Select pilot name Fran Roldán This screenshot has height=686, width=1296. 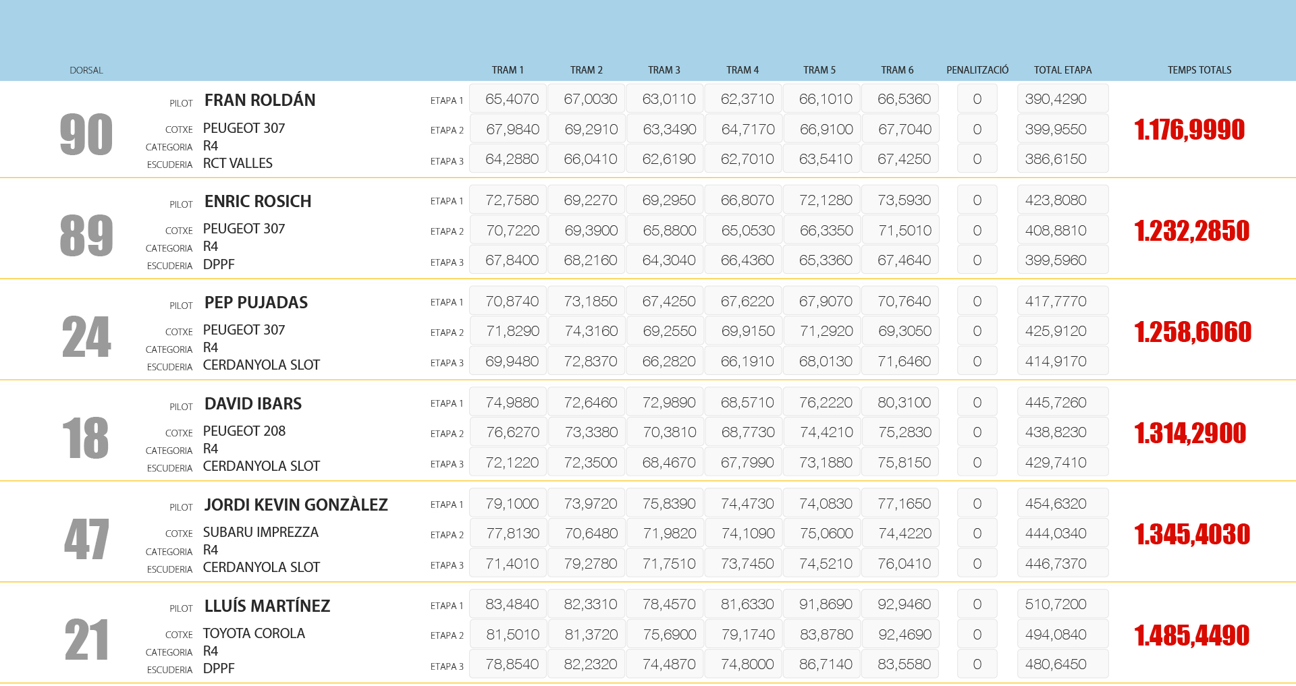(260, 101)
